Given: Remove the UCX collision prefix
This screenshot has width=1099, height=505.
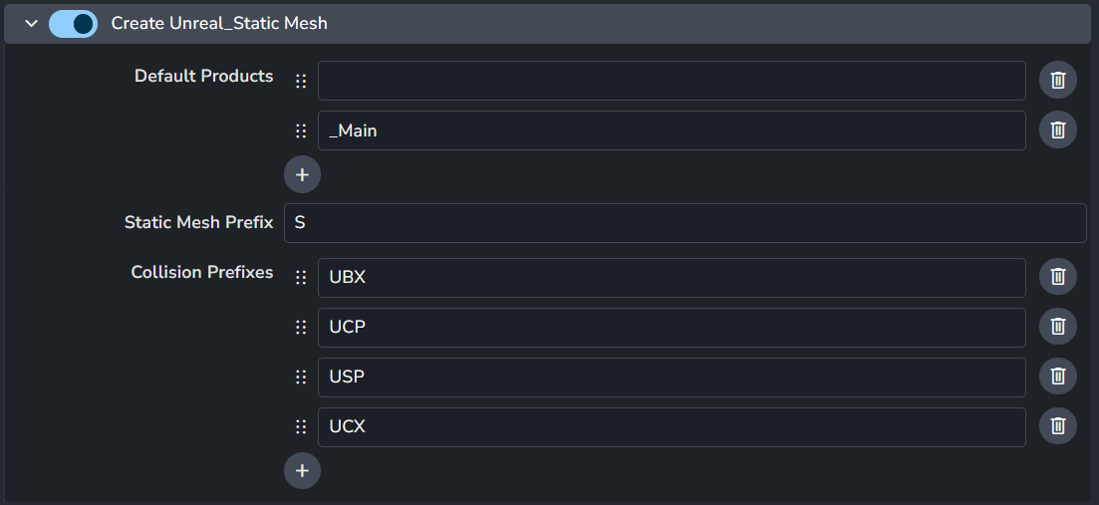Looking at the screenshot, I should (1057, 426).
